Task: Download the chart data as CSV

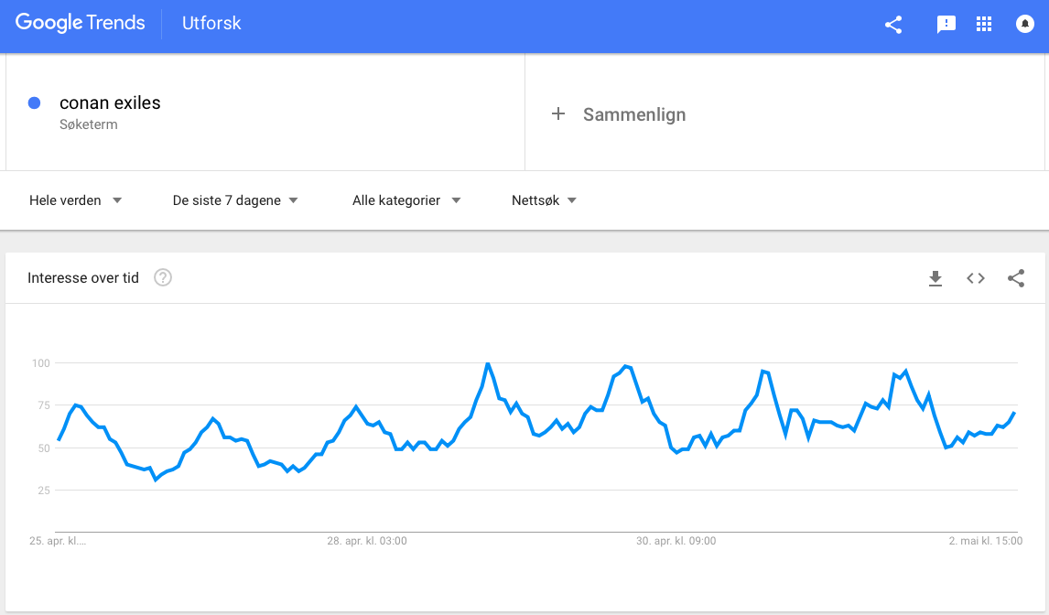Action: pos(935,278)
